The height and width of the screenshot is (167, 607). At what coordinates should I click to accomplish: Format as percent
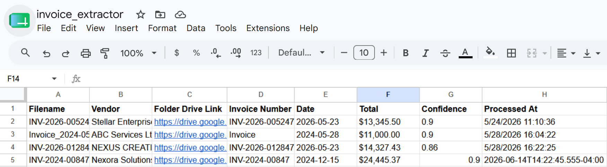pos(196,53)
